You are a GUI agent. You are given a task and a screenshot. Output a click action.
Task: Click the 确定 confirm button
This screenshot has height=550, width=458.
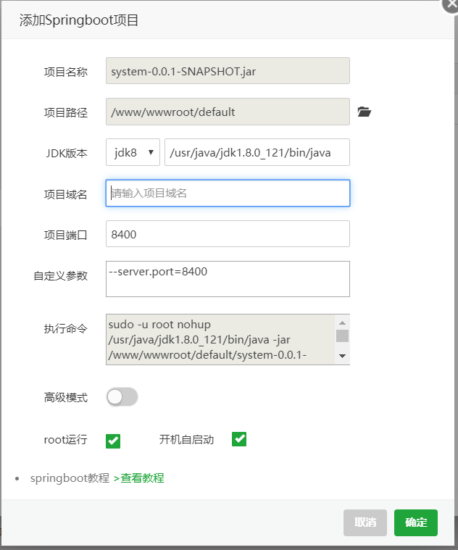416,522
